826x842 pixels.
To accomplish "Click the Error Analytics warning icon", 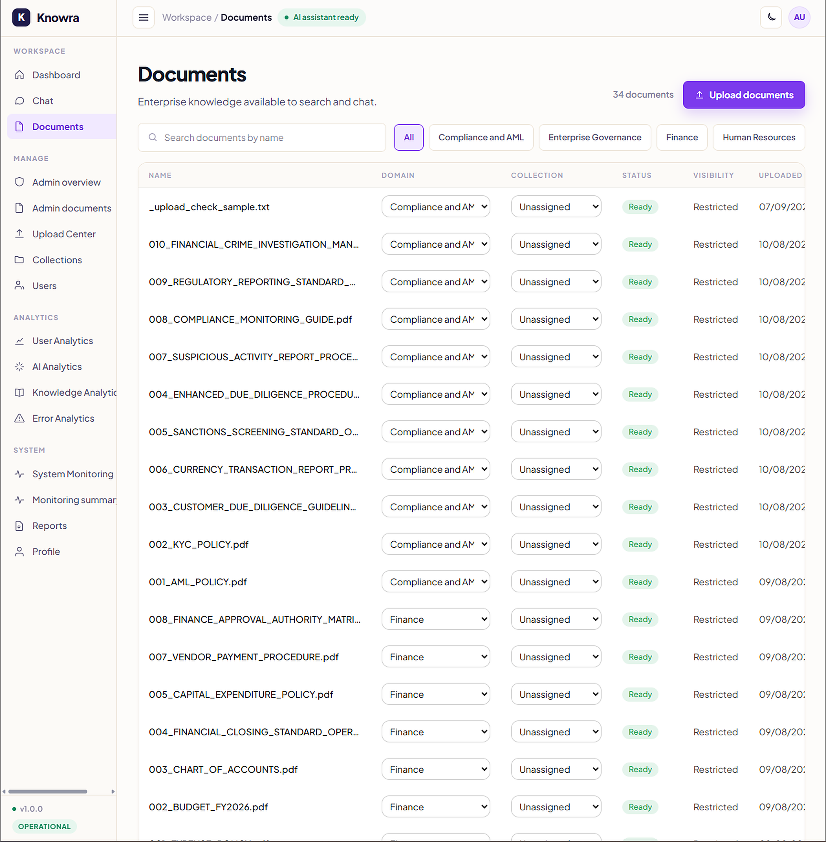I will [x=19, y=419].
